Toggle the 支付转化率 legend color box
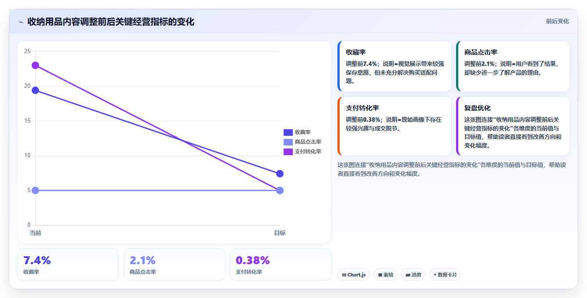 pos(288,152)
